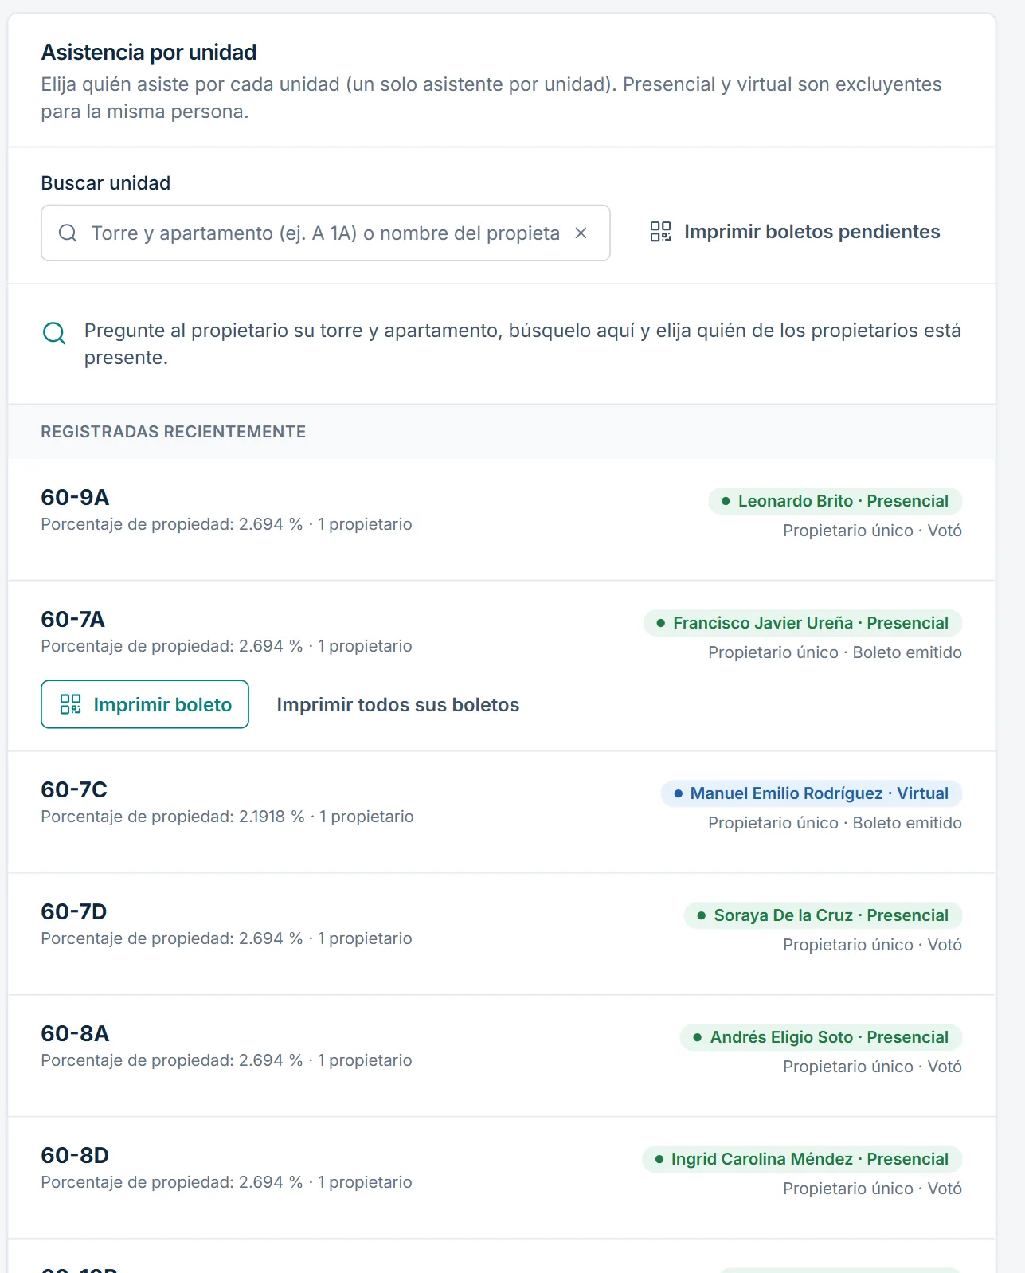The width and height of the screenshot is (1025, 1273).
Task: Select unit 60-8A entry
Action: (502, 1056)
